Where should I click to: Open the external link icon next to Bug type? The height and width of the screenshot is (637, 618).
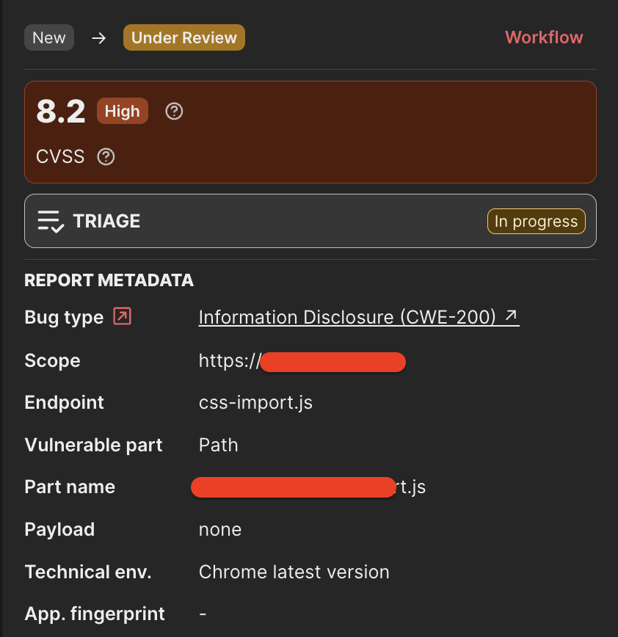[x=122, y=316]
